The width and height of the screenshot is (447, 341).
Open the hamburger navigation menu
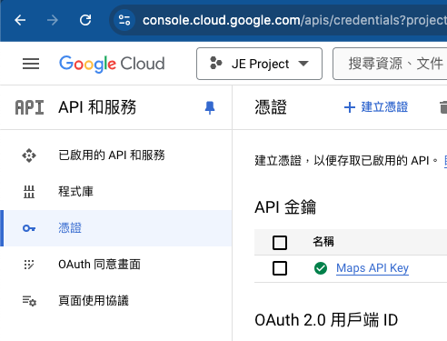click(31, 64)
